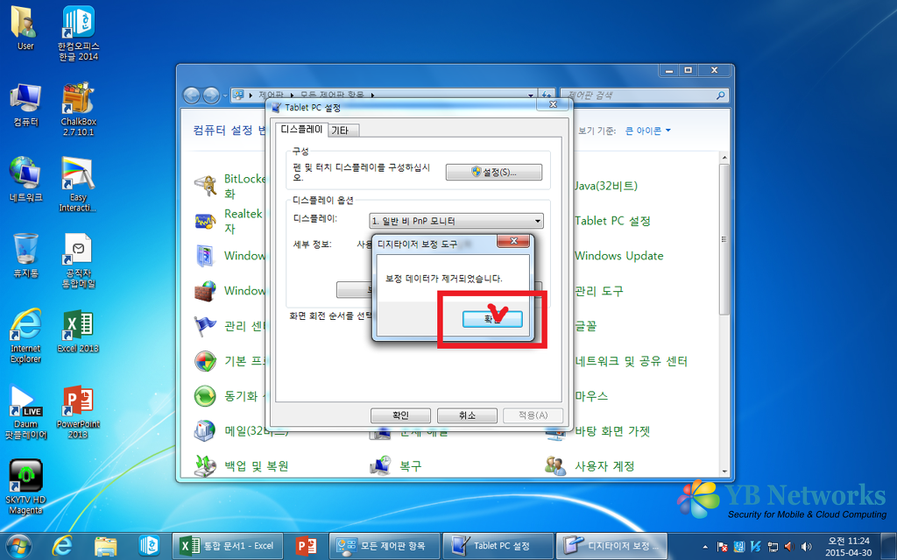Switch to 통합 문서1 - Excel taskbar button
The image size is (897, 560).
click(x=228, y=546)
